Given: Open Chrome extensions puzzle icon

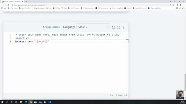Looking at the screenshot, I should click(x=178, y=5).
